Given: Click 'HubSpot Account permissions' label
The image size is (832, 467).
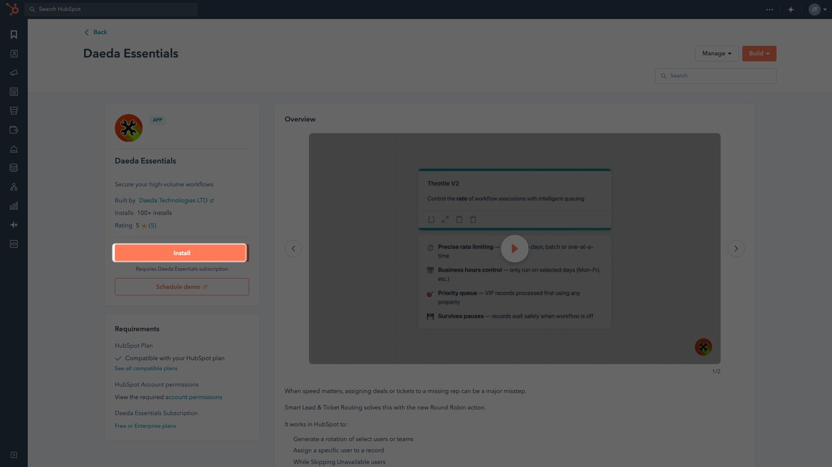Looking at the screenshot, I should pyautogui.click(x=157, y=384).
